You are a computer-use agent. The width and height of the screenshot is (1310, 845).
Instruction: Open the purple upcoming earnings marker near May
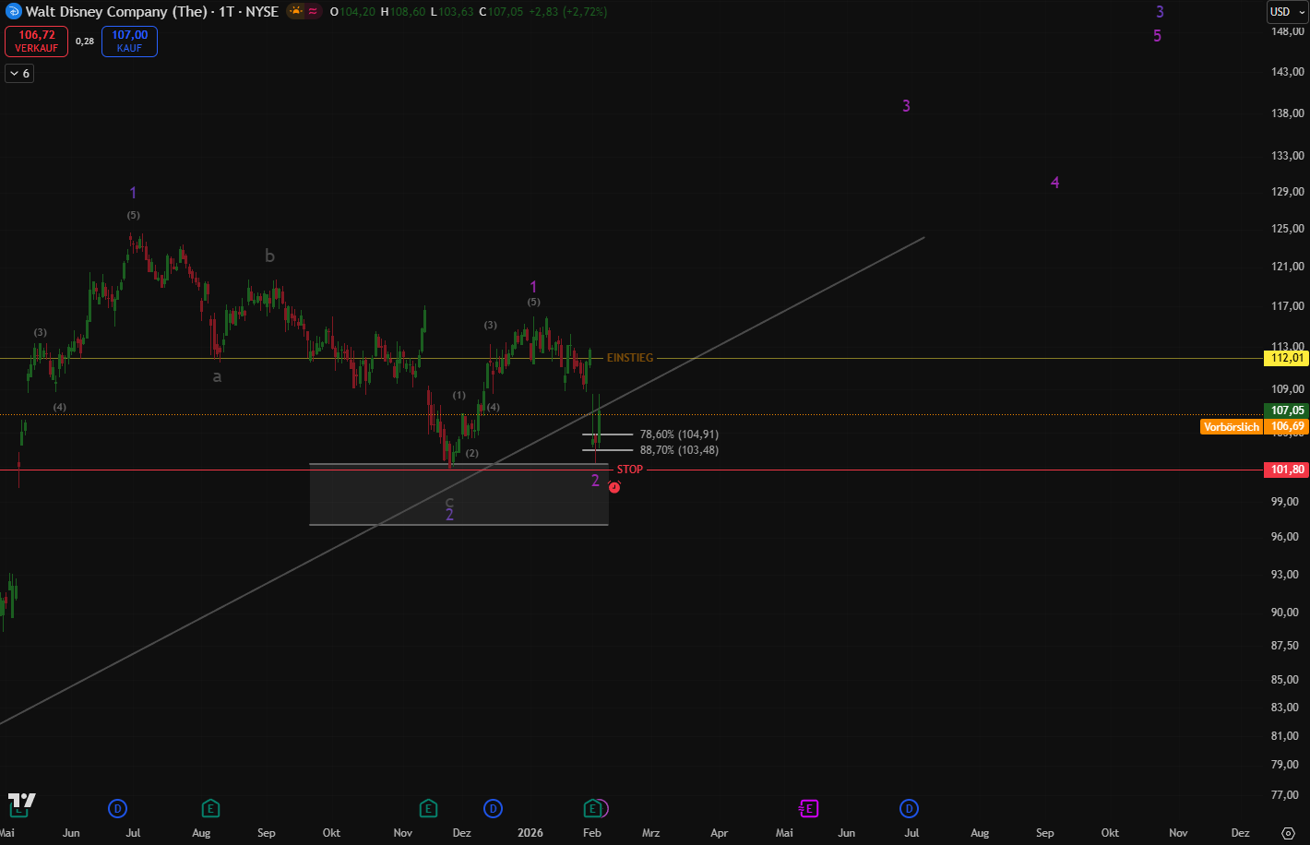coord(808,809)
